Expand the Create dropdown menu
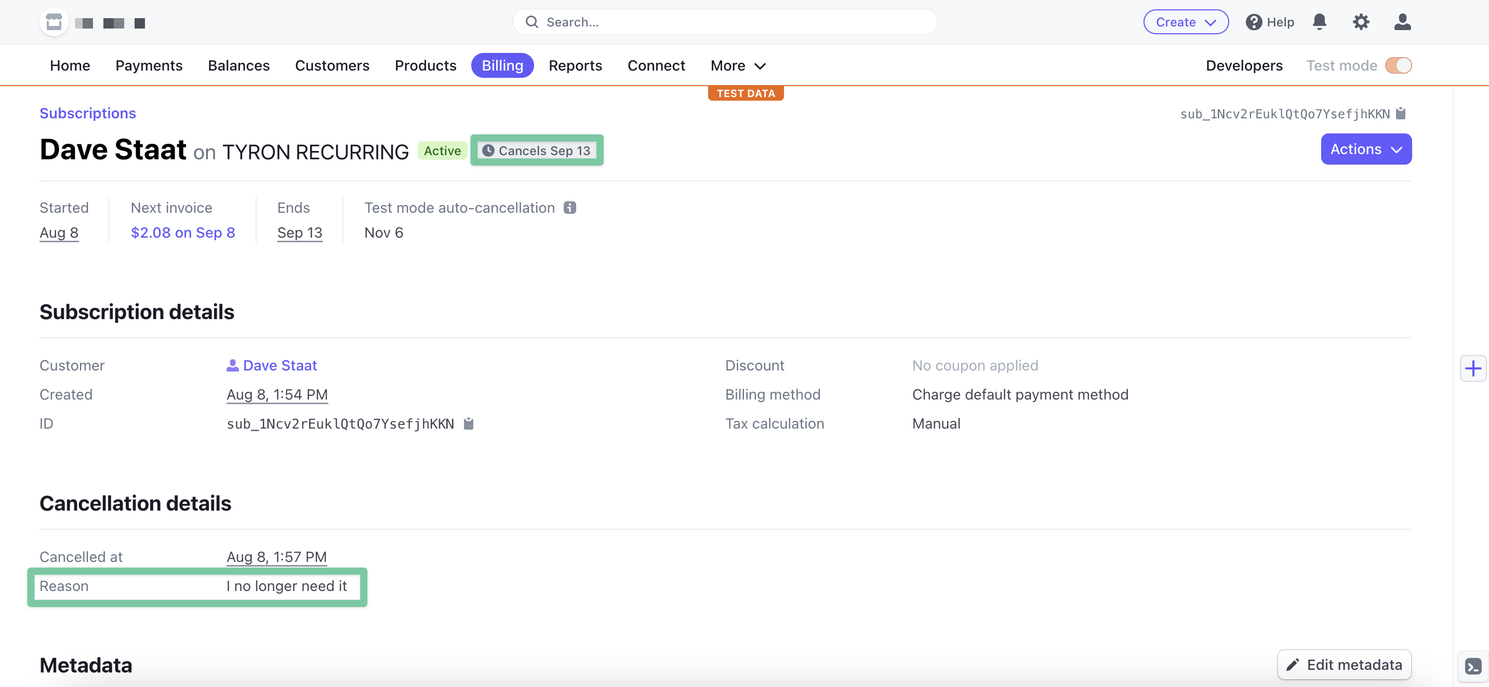The image size is (1489, 687). point(1186,21)
